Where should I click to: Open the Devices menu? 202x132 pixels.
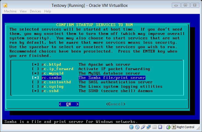tap(35, 11)
